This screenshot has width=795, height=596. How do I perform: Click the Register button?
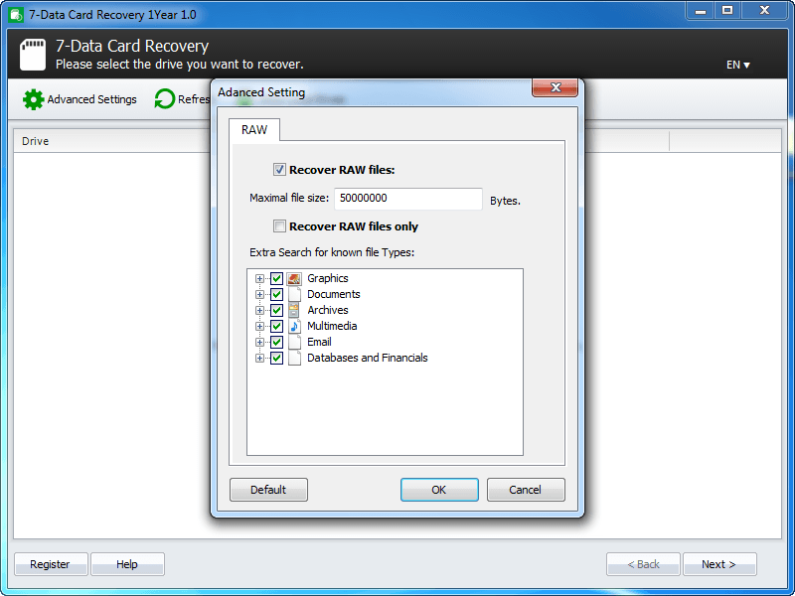tap(51, 564)
